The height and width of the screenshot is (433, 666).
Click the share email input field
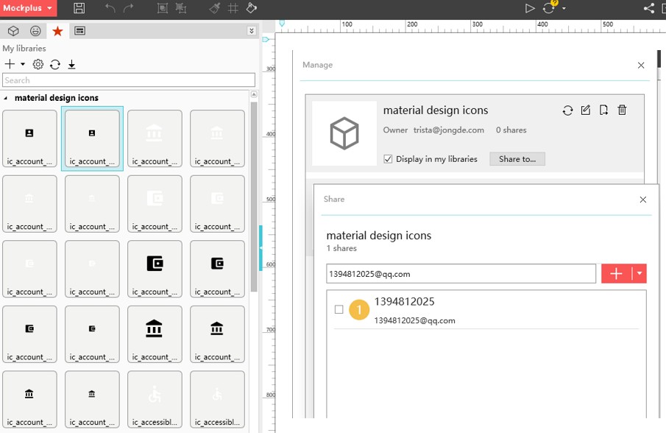461,274
